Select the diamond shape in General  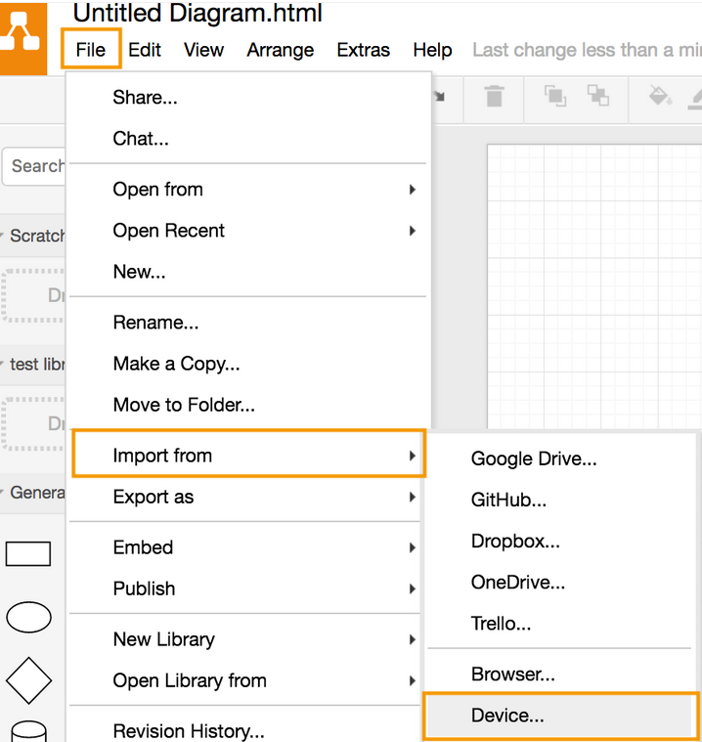click(28, 680)
